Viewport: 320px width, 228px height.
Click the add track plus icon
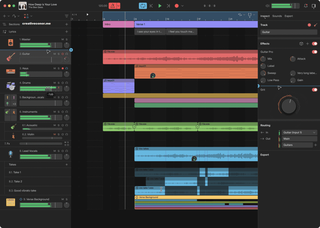[4, 16]
